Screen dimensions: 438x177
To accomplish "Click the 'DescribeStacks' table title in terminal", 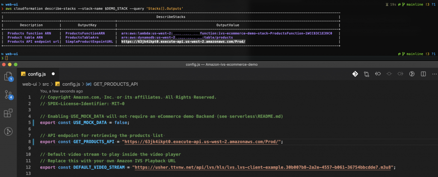I will pyautogui.click(x=171, y=17).
